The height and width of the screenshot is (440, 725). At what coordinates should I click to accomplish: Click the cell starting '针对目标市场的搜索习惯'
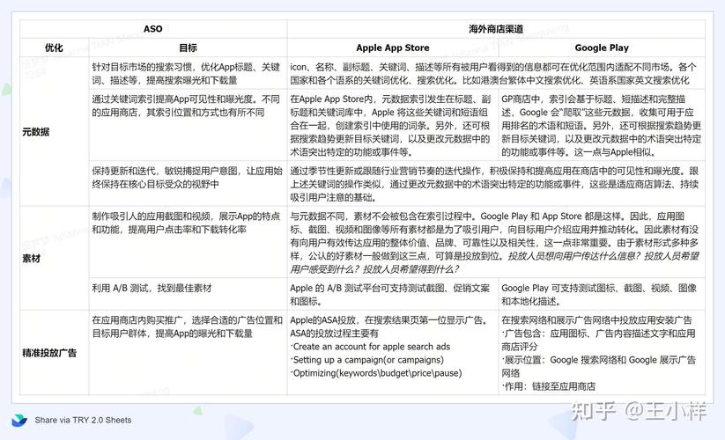point(188,73)
